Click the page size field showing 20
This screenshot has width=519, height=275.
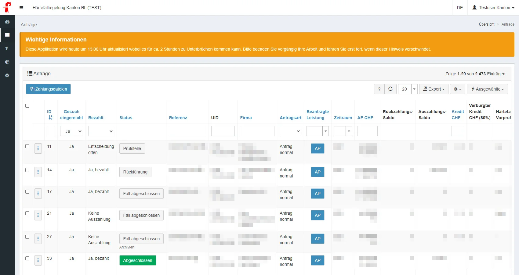[x=405, y=89]
